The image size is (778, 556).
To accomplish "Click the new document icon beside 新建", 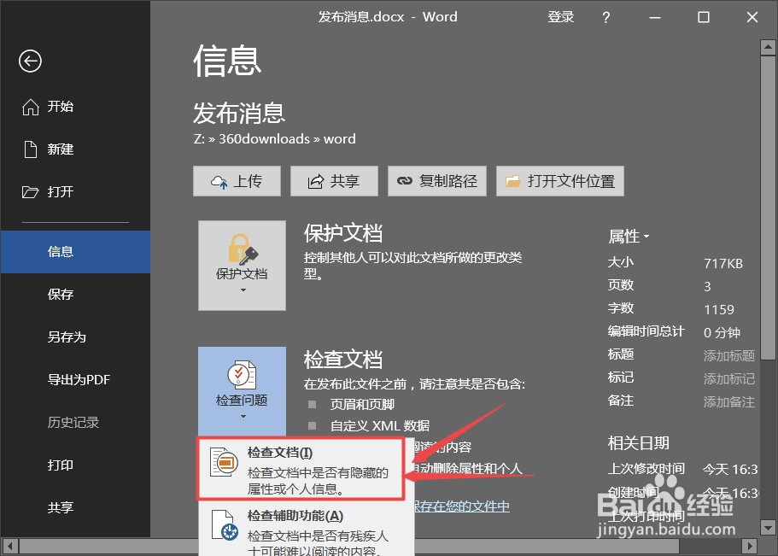I will pyautogui.click(x=31, y=149).
